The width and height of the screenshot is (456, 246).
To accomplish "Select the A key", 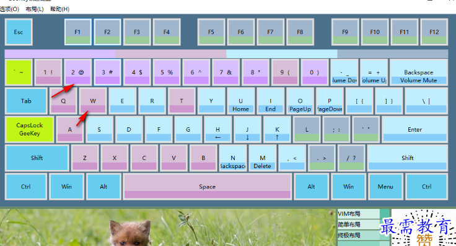I will (70, 129).
